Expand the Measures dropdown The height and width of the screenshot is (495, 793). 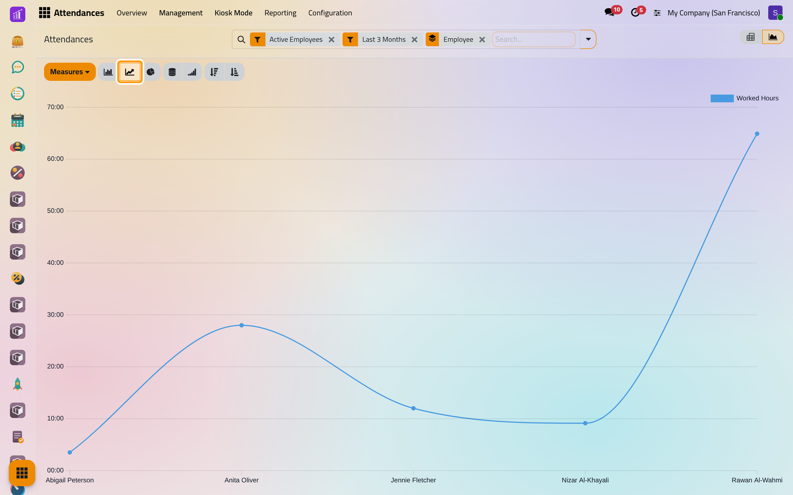(70, 72)
